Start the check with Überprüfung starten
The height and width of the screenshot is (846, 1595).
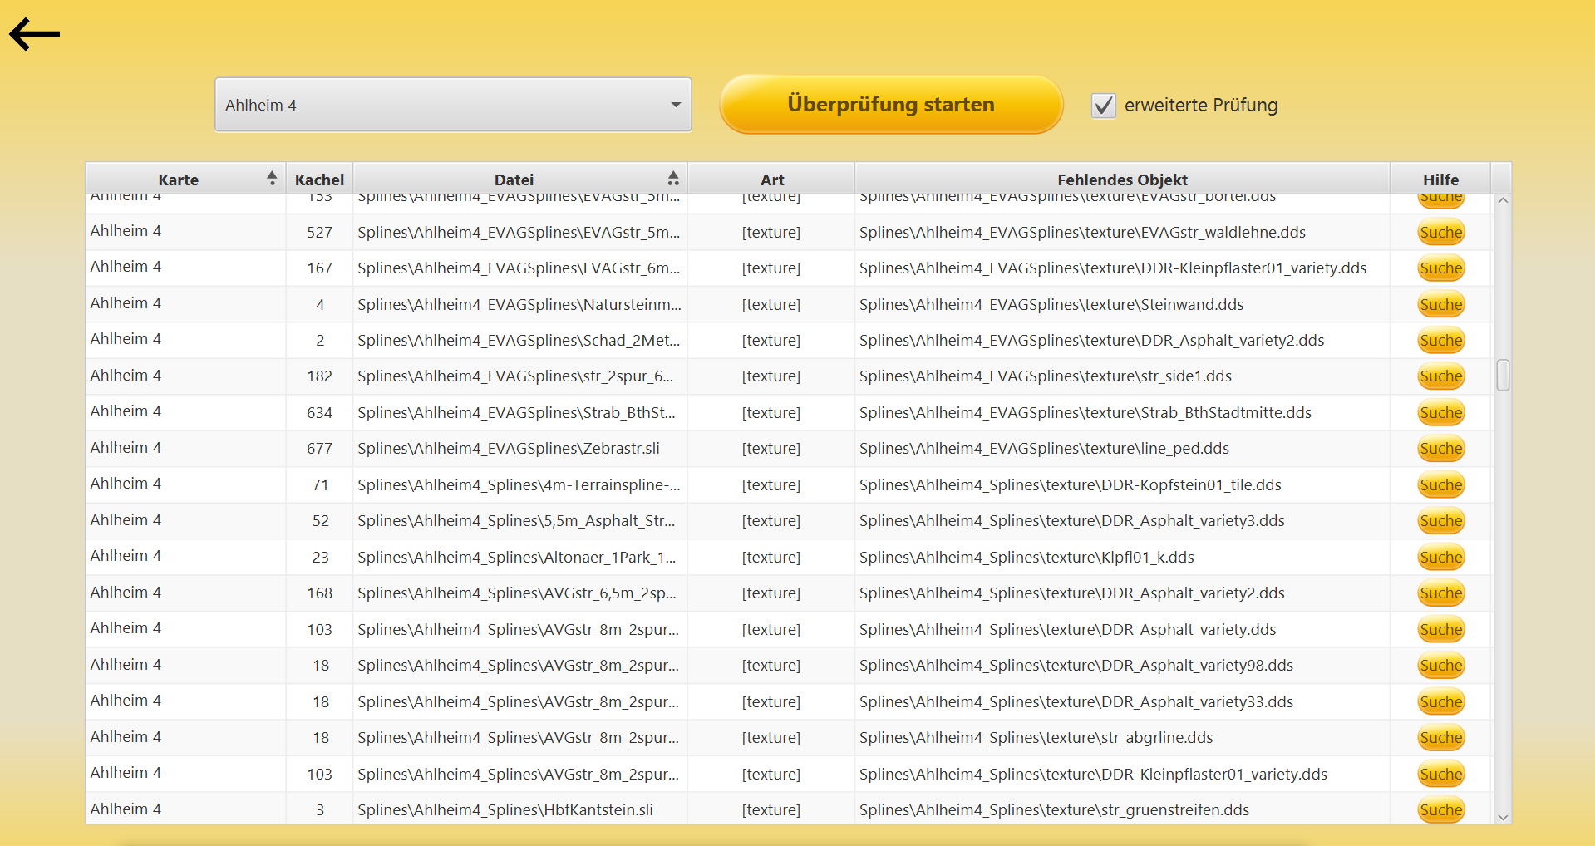[890, 105]
